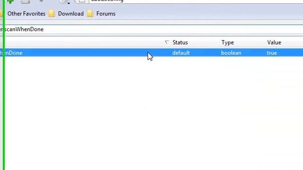Sort preferences by Value column
The height and width of the screenshot is (170, 303).
(x=274, y=42)
